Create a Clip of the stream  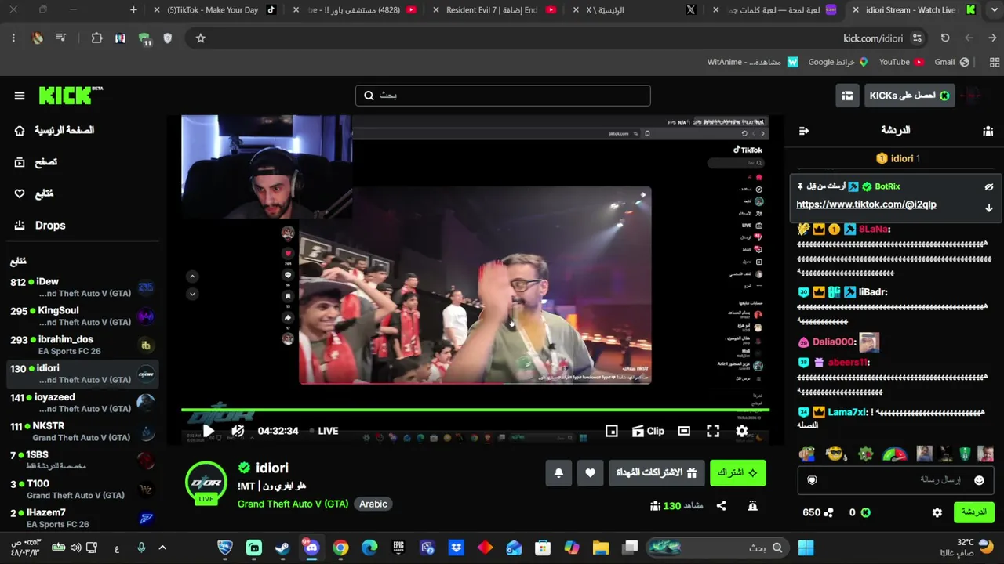coord(648,431)
